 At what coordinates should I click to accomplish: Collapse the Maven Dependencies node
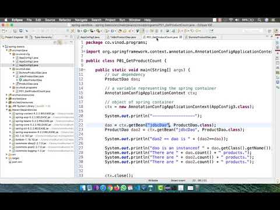click(x=7, y=110)
